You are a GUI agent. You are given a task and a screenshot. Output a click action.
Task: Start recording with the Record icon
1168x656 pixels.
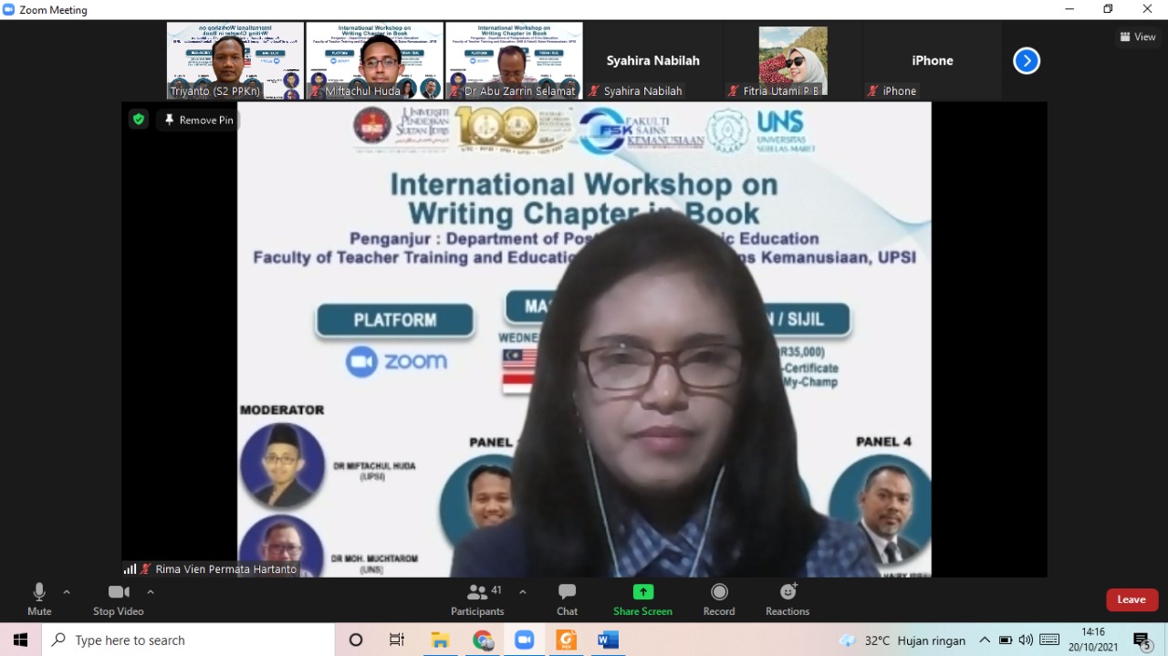[x=719, y=599]
